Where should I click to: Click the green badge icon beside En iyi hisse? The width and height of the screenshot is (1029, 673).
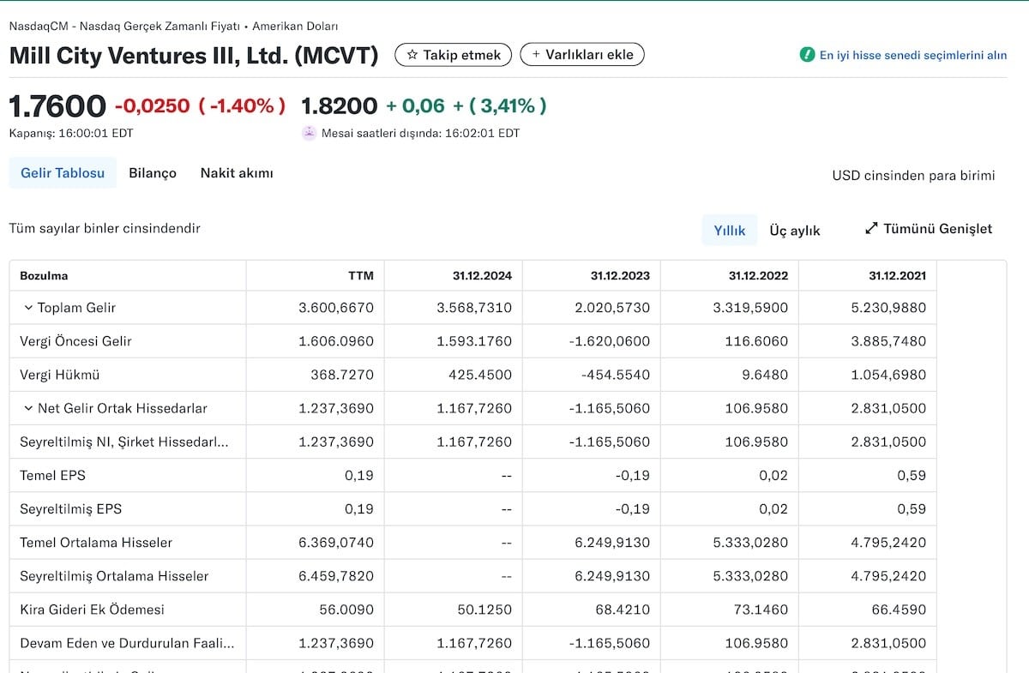pyautogui.click(x=807, y=55)
